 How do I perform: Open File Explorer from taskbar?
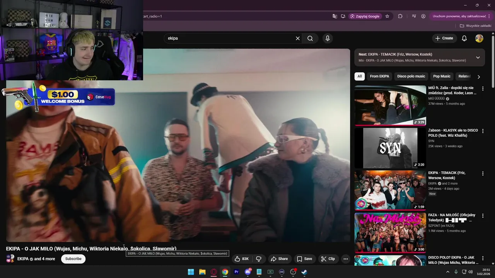[x=202, y=272]
